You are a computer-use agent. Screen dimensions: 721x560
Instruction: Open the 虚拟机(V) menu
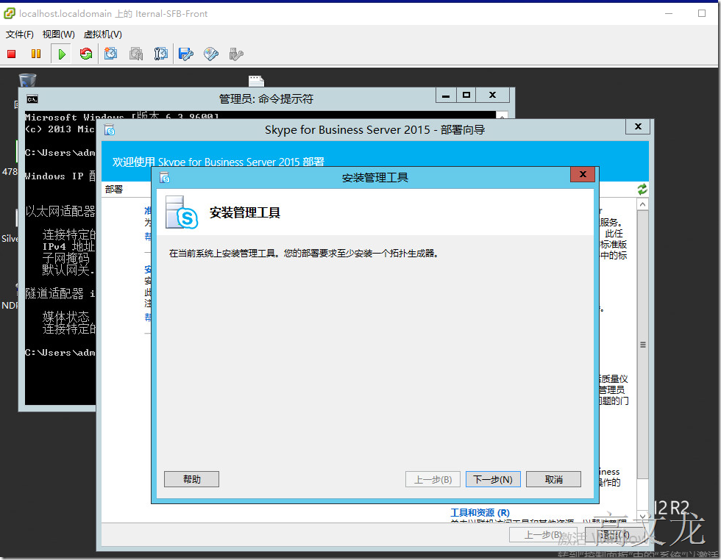tap(102, 35)
